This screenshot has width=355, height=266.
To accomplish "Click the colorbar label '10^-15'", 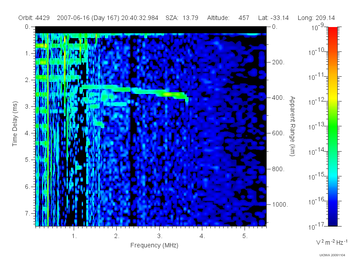I will [317, 176].
